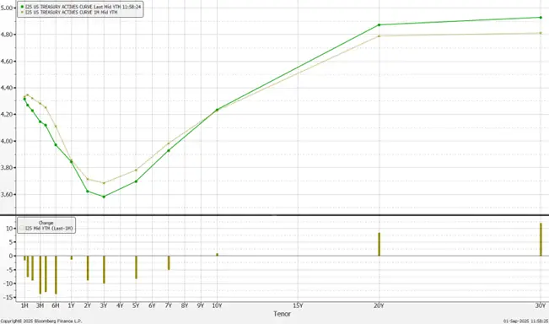The height and width of the screenshot is (324, 549).
Task: Toggle the I25 Mid YTM (Last-1M) legend box
Action: [x=22, y=228]
